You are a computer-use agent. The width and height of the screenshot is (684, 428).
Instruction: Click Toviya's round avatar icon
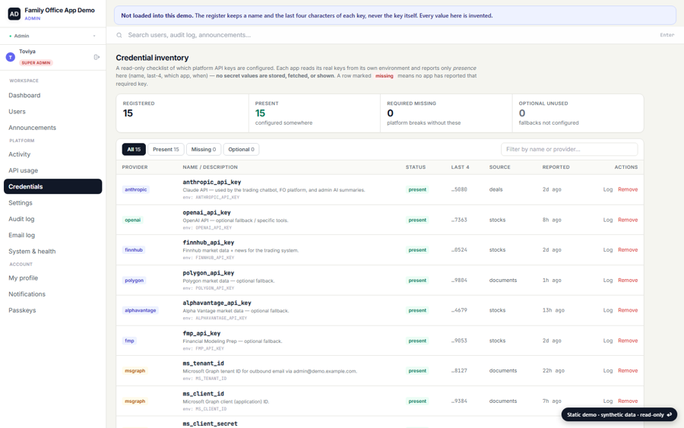[11, 57]
